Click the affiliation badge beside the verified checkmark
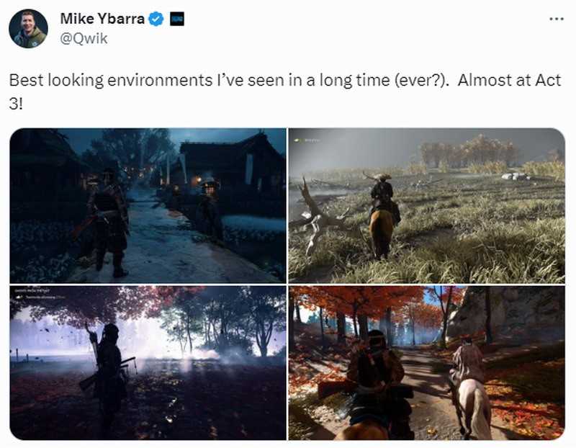This screenshot has height=448, width=576. click(x=176, y=19)
